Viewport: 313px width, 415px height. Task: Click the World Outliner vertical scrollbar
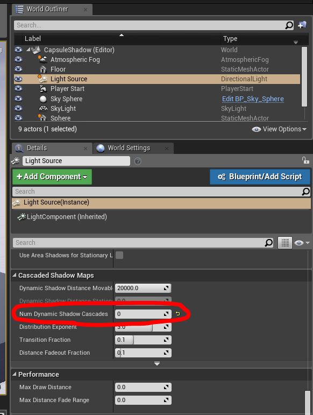click(304, 77)
